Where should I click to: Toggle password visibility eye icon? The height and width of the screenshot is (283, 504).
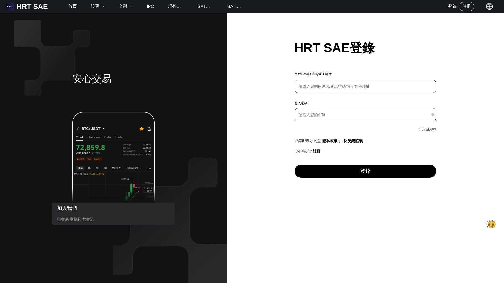[x=433, y=115]
